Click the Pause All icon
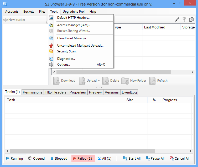The width and height of the screenshot is (198, 167). [x=148, y=158]
